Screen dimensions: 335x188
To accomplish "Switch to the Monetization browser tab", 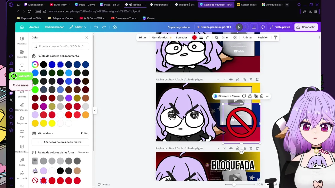I will coord(34,5).
